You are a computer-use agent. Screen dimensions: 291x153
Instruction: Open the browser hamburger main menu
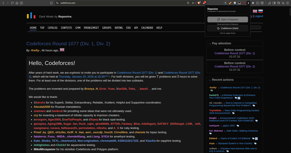pos(288,3)
